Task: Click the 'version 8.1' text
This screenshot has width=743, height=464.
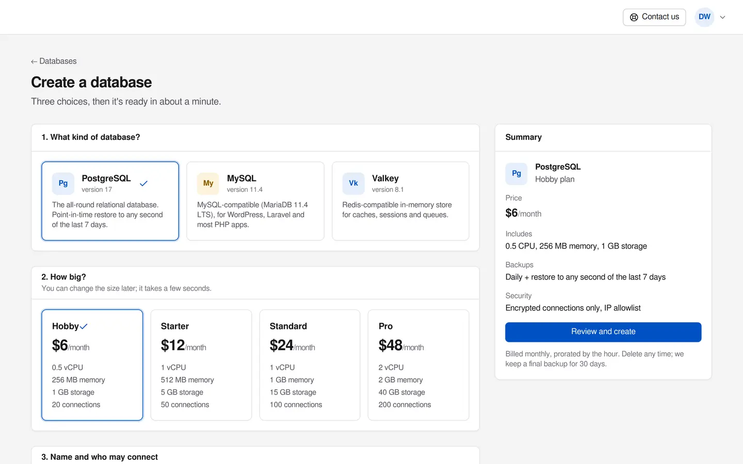Action: (388, 190)
